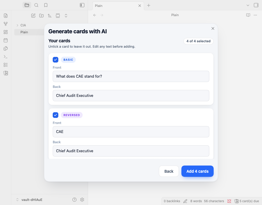This screenshot has width=262, height=205.
Task: Untick the BASIC card checkbox
Action: coord(56,59)
